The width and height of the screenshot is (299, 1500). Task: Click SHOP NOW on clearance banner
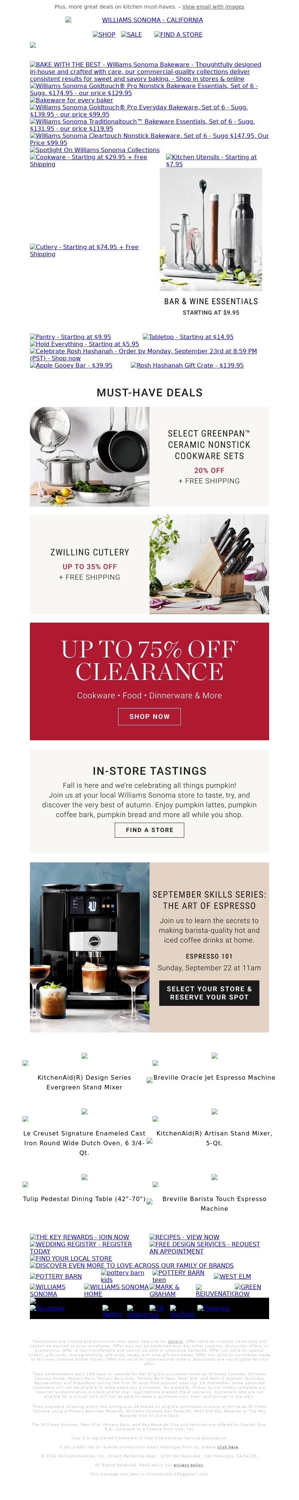click(149, 716)
